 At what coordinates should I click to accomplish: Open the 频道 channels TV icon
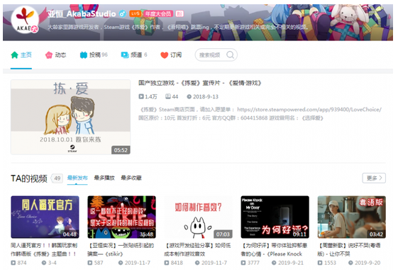pyautogui.click(x=125, y=55)
